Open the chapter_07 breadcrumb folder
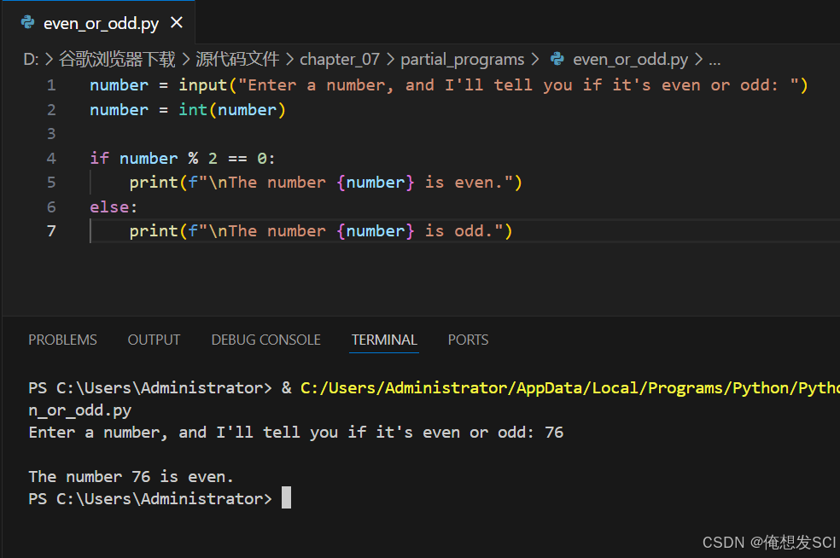Screen dimensions: 840x558 tap(340, 60)
